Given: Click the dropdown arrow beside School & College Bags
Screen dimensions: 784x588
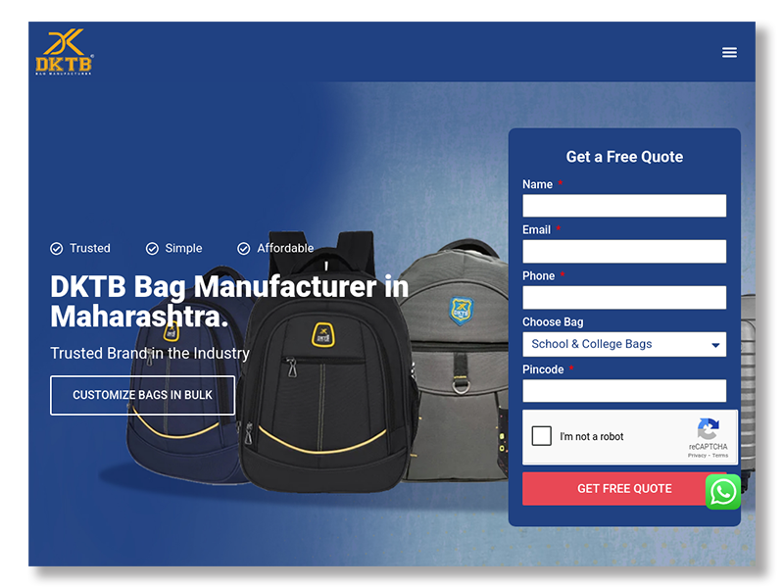Looking at the screenshot, I should pyautogui.click(x=715, y=345).
